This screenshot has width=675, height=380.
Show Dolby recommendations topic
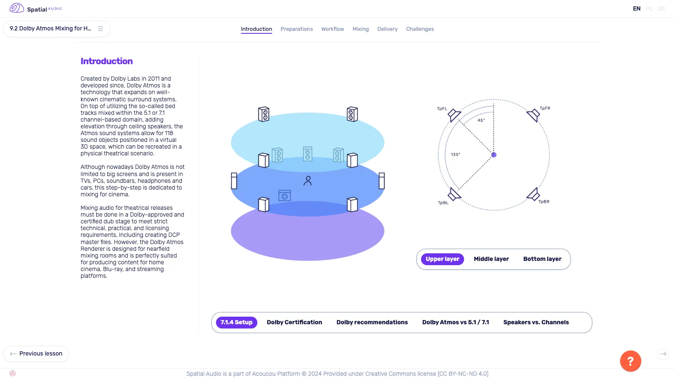click(372, 323)
